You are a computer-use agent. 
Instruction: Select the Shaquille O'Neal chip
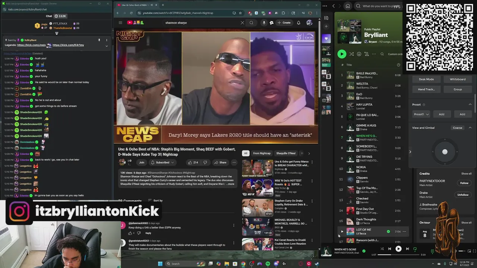pyautogui.click(x=286, y=153)
